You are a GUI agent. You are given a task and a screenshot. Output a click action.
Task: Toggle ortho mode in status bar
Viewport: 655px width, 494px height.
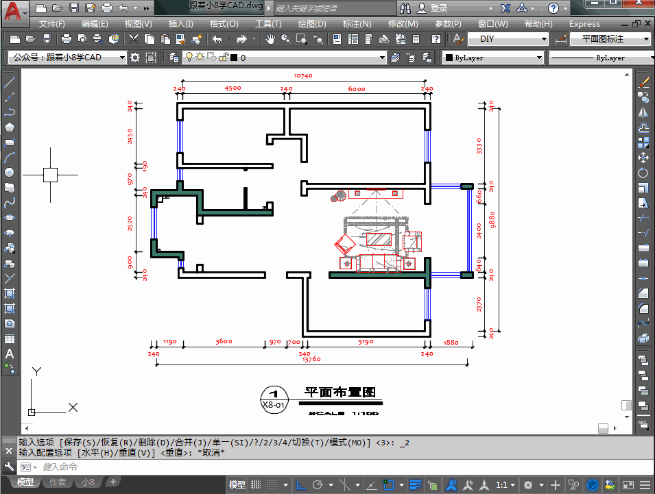point(301,485)
